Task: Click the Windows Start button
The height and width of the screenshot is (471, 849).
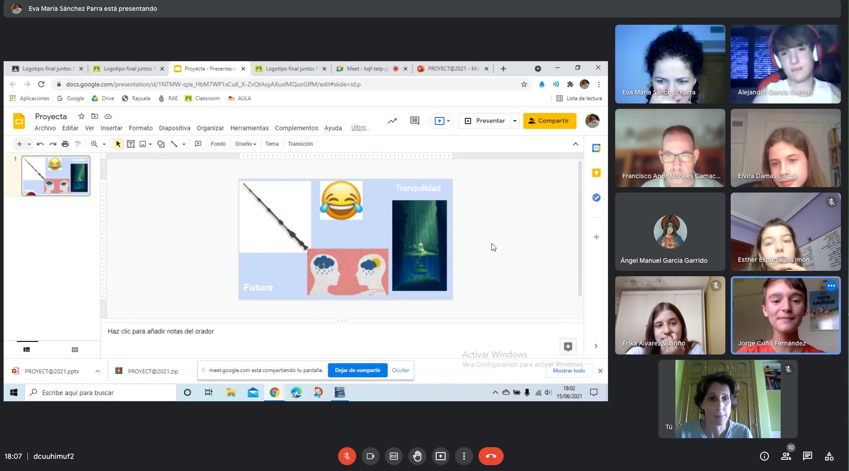Action: tap(14, 393)
